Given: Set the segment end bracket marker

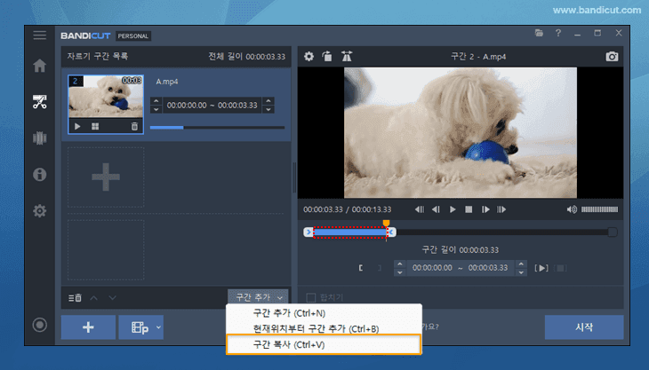Looking at the screenshot, I should (x=380, y=268).
